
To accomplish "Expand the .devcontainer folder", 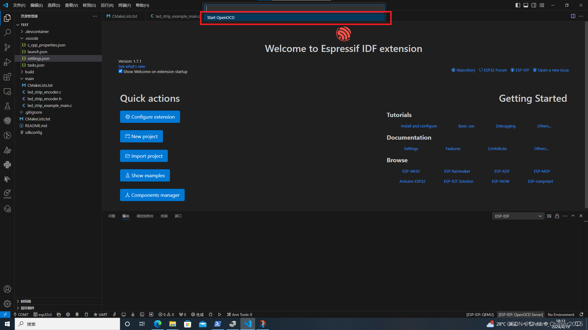I will coord(37,31).
